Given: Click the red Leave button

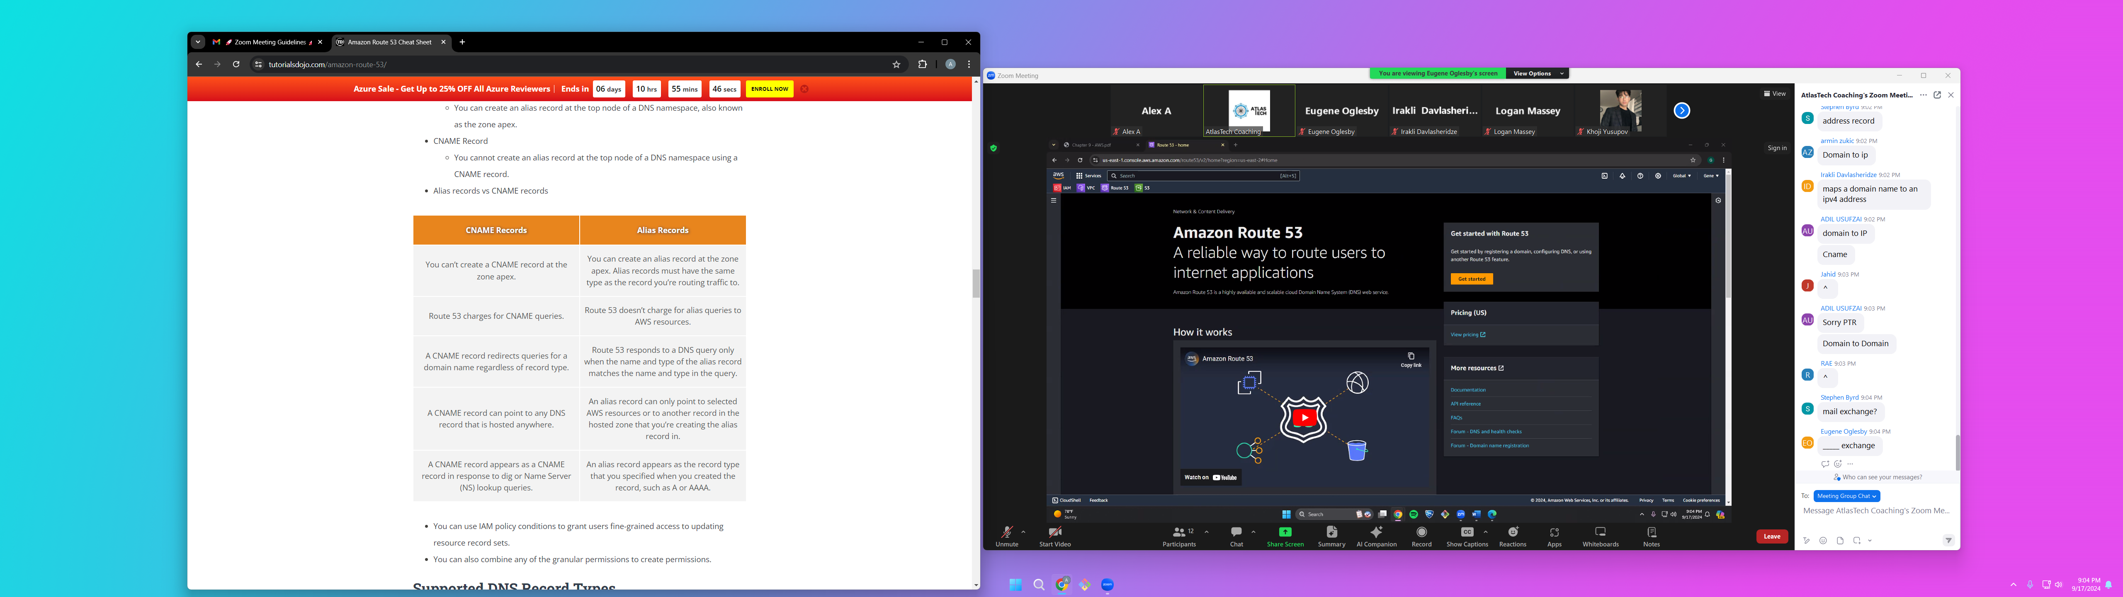Looking at the screenshot, I should tap(1772, 537).
